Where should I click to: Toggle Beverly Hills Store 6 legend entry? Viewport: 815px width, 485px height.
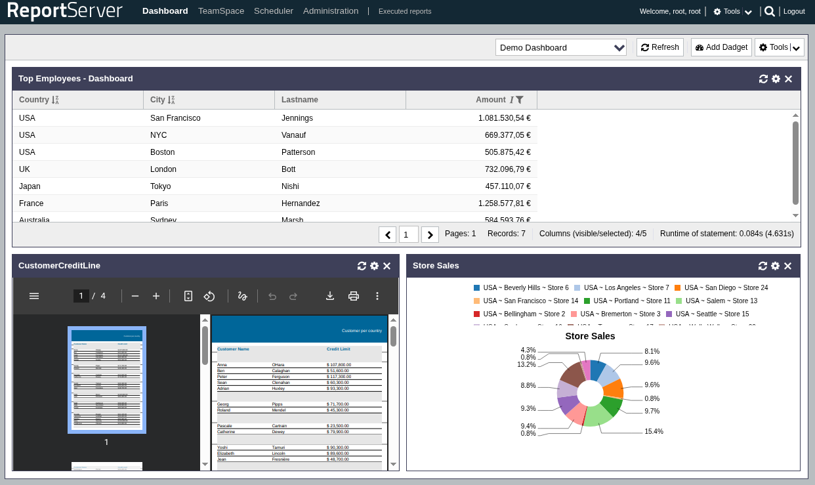[520, 287]
